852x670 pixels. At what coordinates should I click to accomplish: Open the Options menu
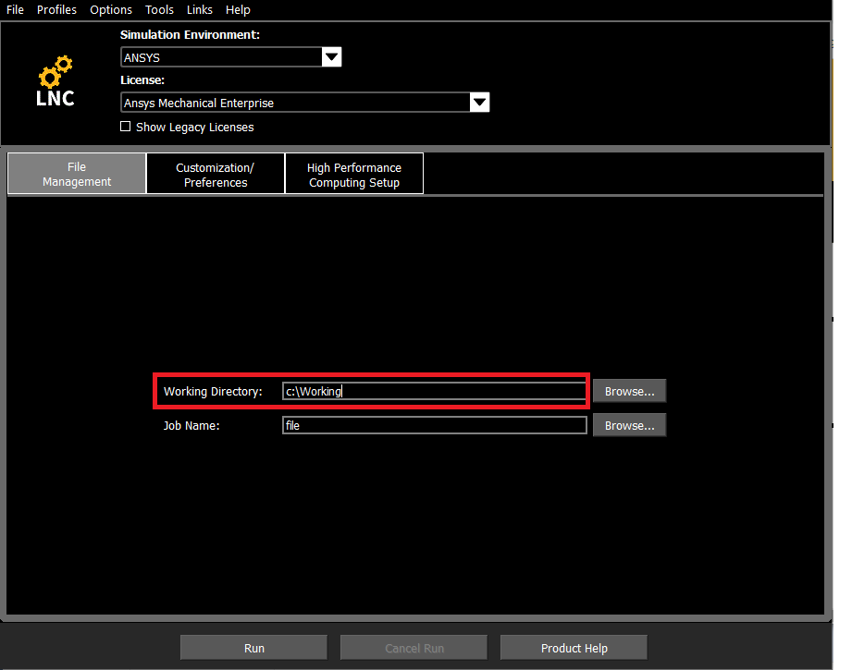[111, 10]
